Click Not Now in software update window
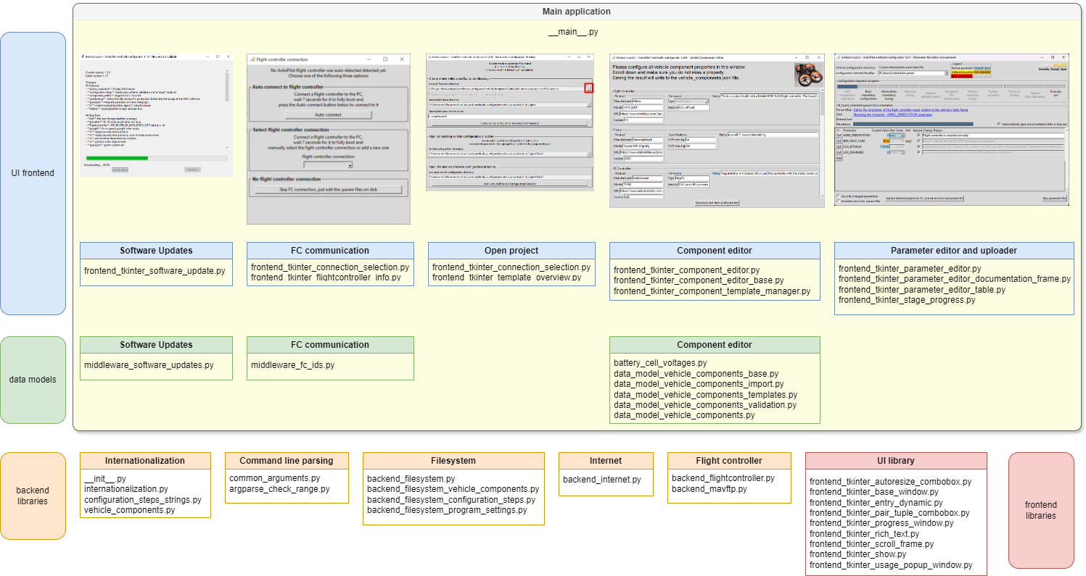This screenshot has height=576, width=1086. (x=192, y=170)
